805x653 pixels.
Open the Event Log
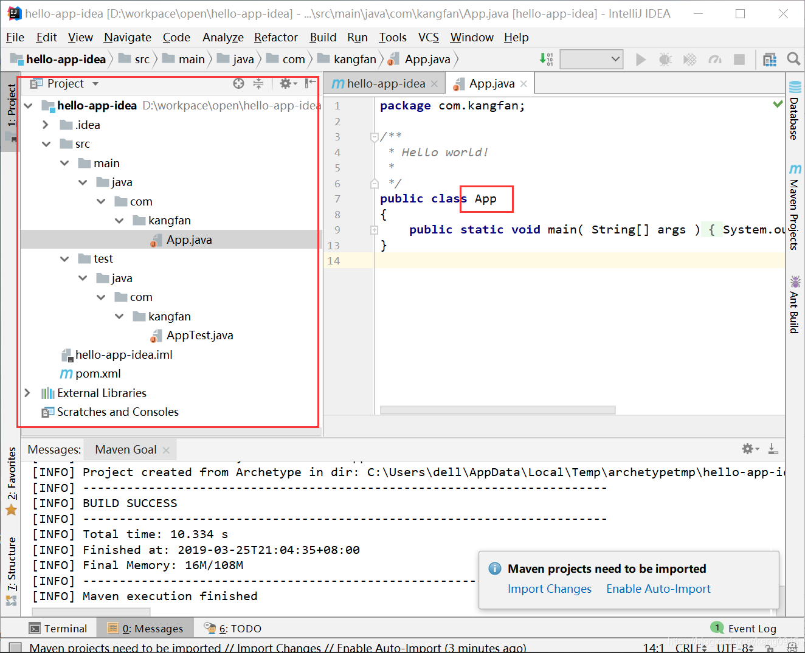coord(744,628)
